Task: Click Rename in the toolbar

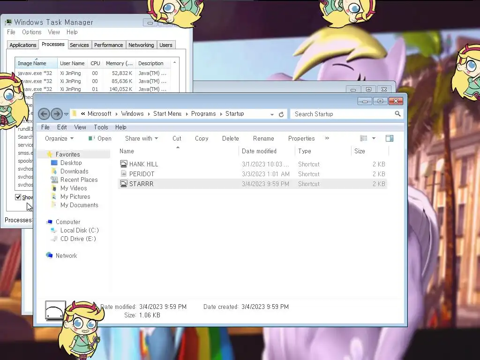Action: [263, 138]
